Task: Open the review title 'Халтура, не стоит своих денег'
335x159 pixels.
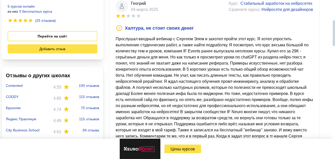Action: tap(159, 28)
